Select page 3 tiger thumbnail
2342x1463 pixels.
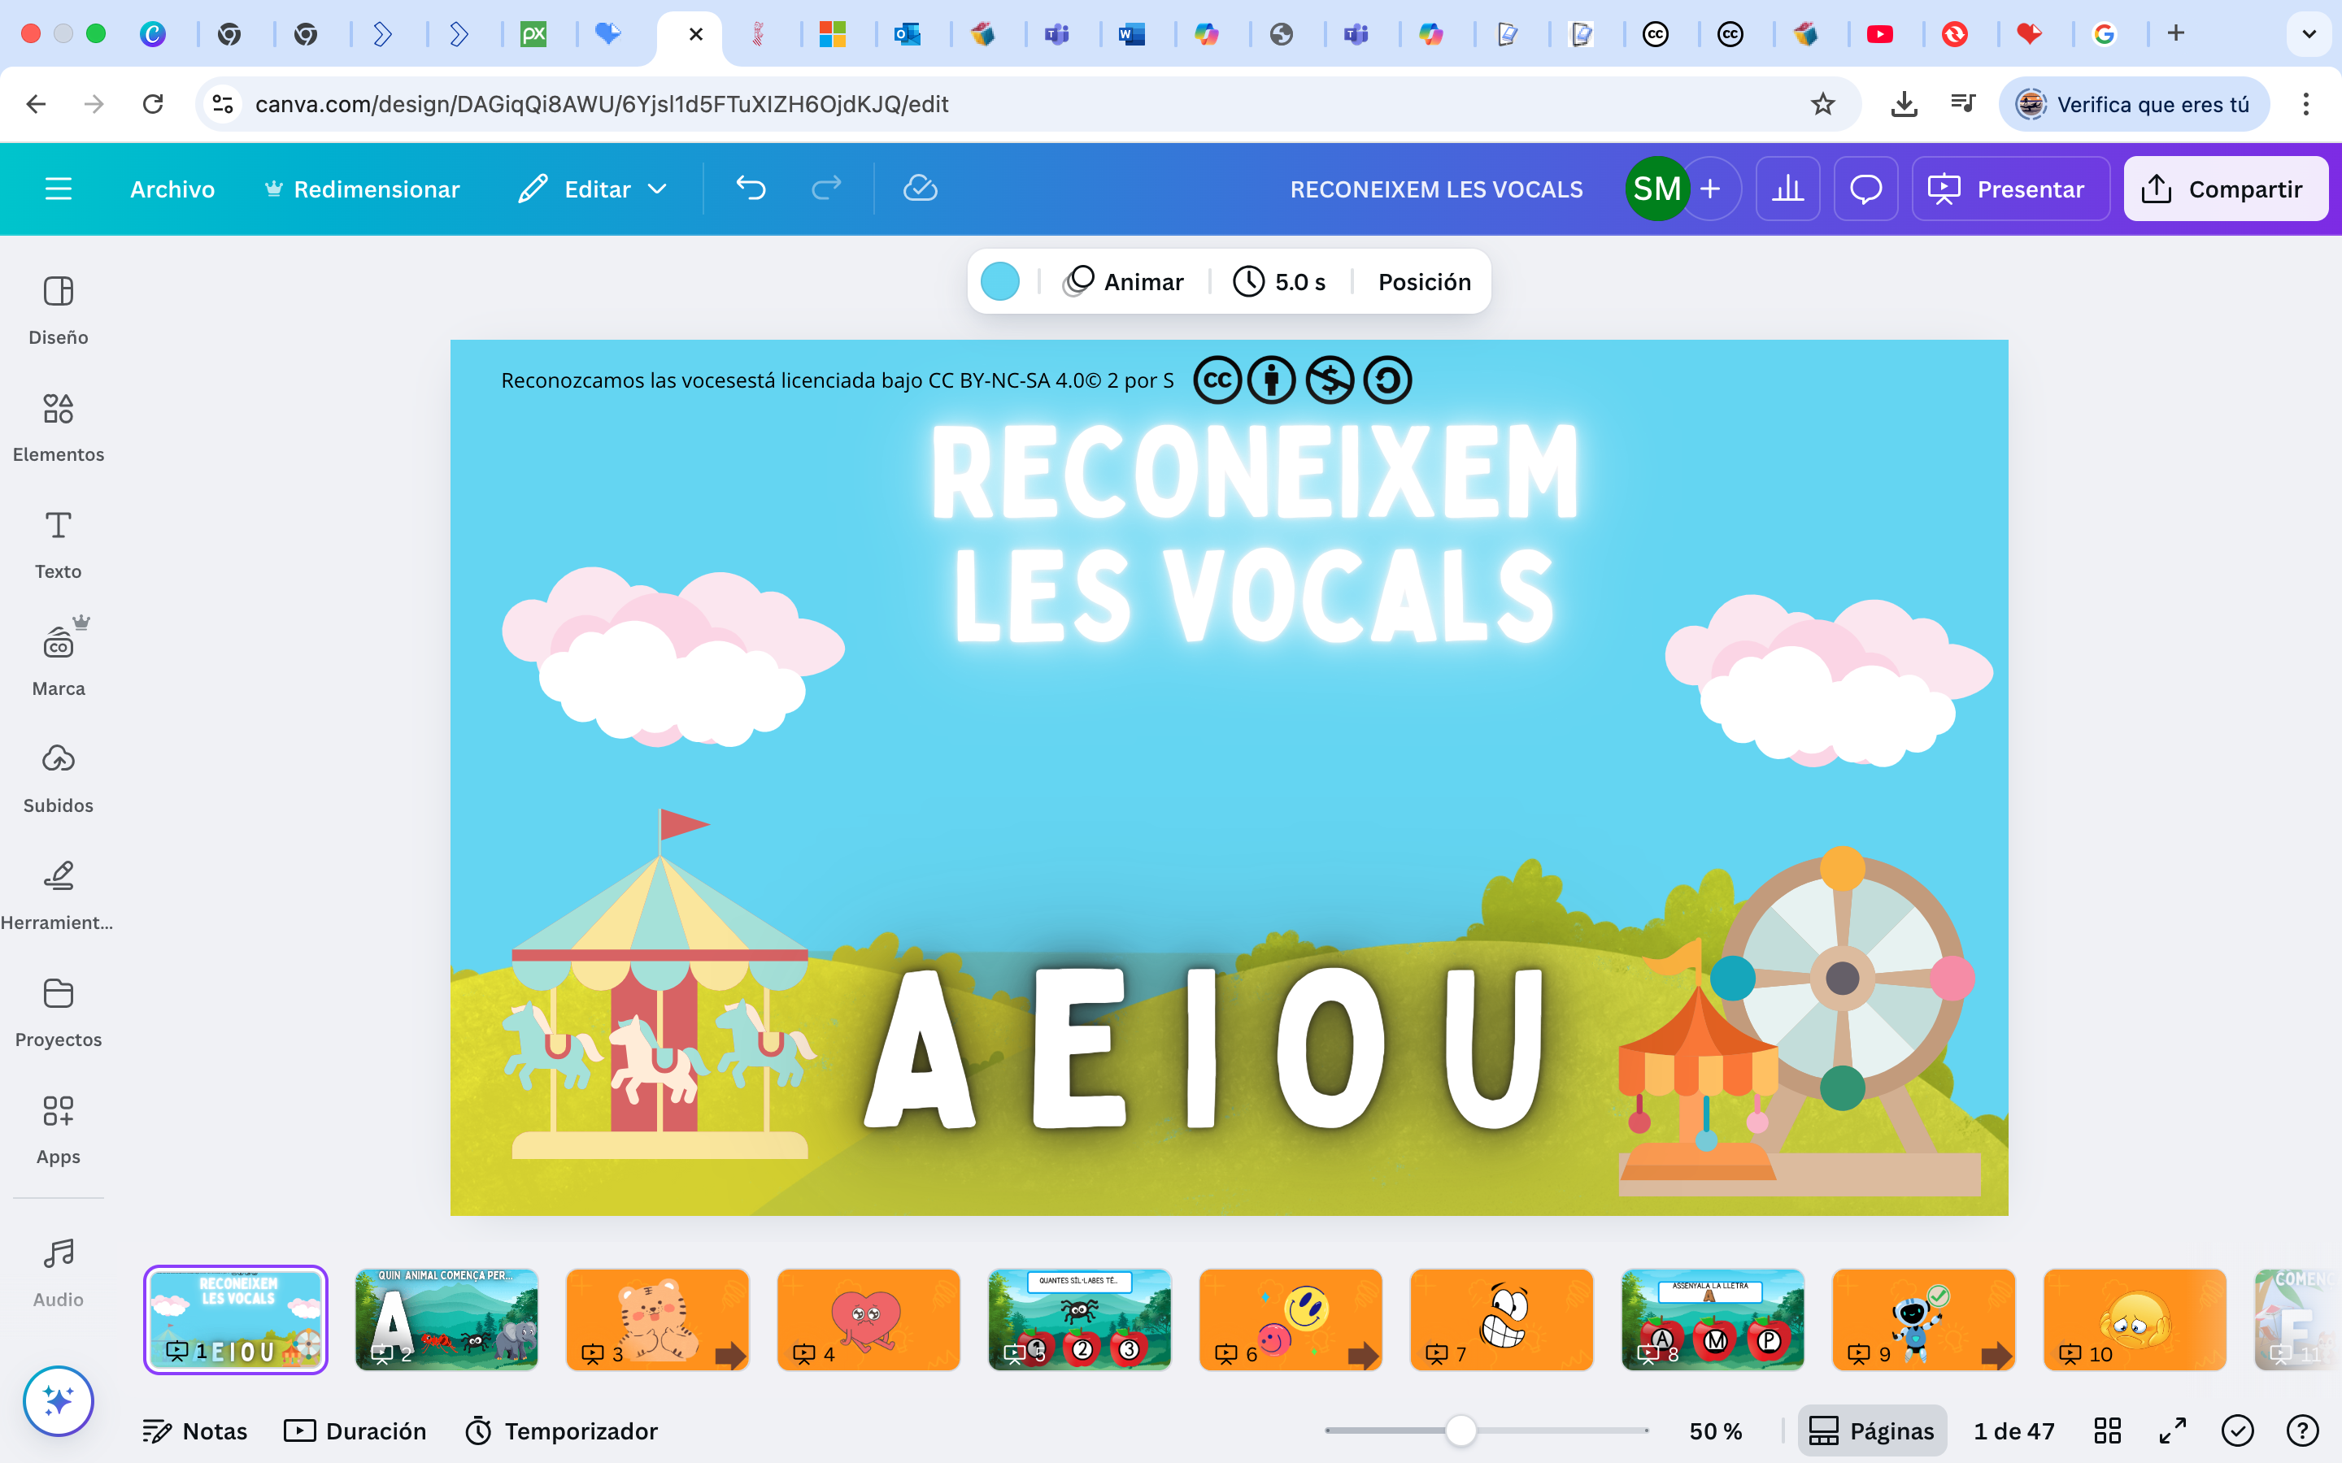pos(657,1319)
